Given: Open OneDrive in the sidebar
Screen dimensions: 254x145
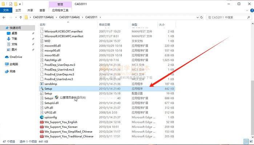Looking at the screenshot, I should 16,57.
